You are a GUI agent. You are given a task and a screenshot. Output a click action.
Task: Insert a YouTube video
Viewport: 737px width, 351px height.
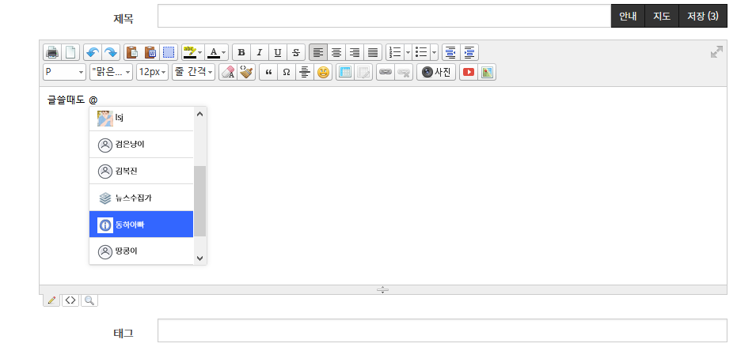pyautogui.click(x=468, y=72)
